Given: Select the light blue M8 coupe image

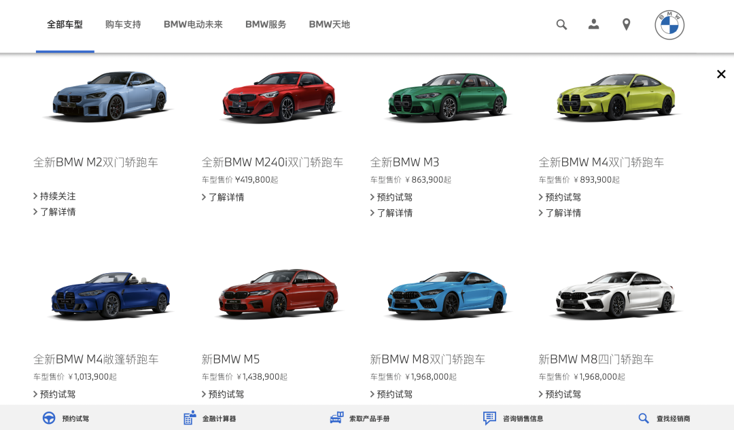Looking at the screenshot, I should (x=447, y=295).
